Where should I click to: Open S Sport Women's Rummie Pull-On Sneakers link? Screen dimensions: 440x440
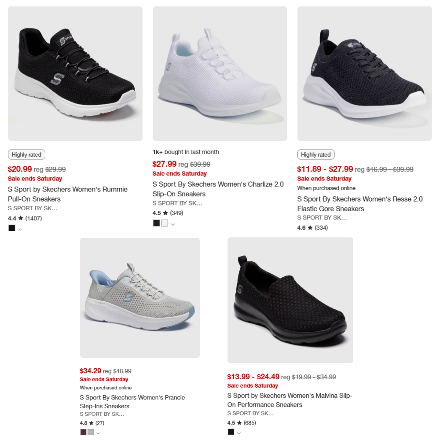(68, 194)
